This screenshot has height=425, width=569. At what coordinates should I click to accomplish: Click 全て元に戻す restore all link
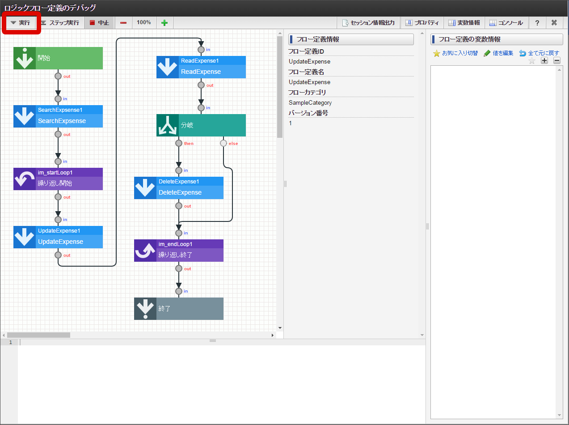[539, 53]
